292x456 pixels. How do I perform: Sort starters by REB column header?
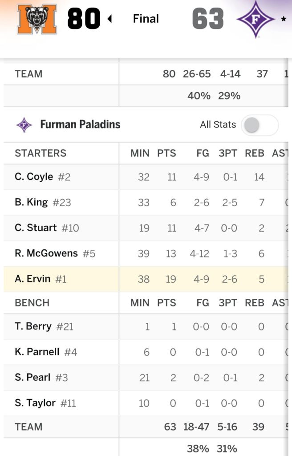255,153
